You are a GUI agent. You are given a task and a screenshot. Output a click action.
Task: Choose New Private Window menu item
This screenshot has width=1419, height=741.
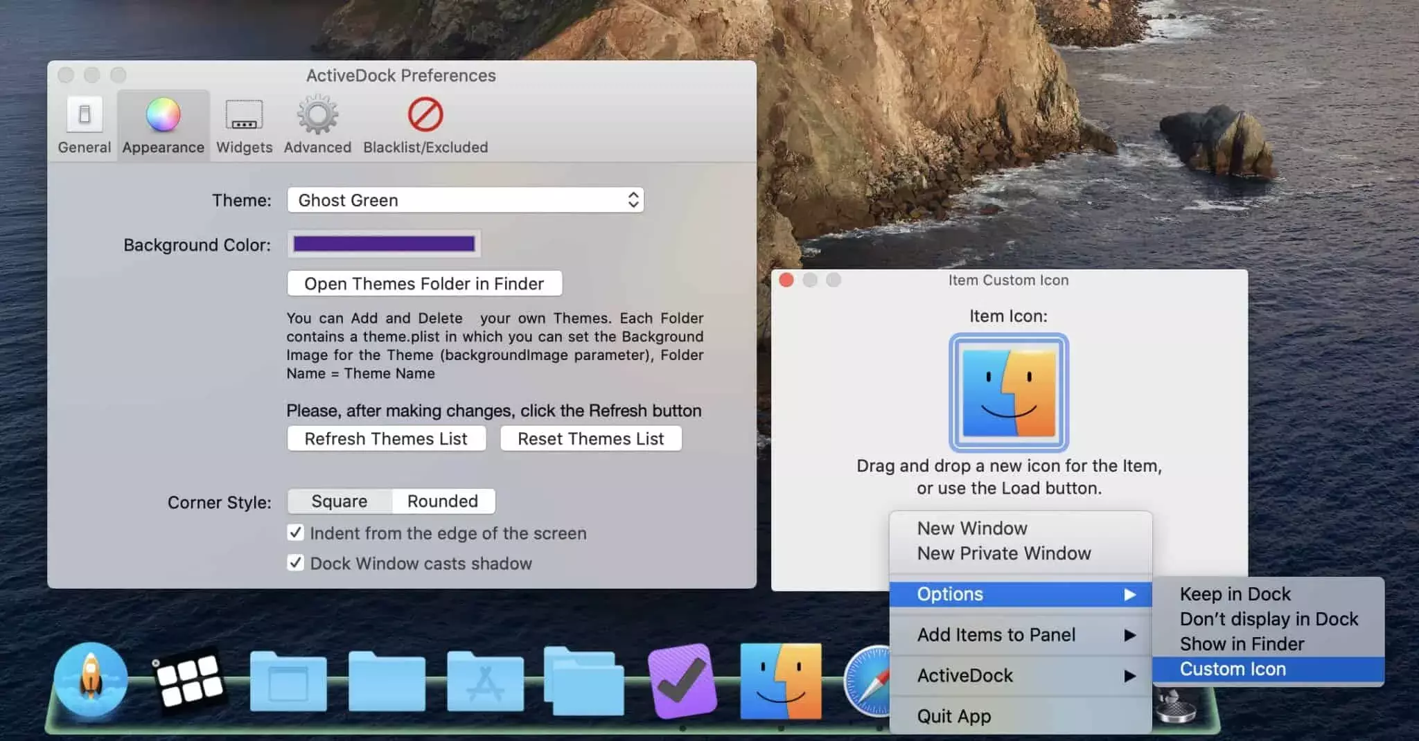[1021, 553]
